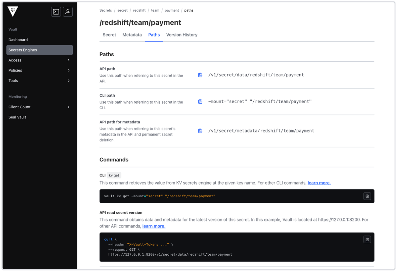Viewport: 397px width, 272px height.
Task: Follow learn more link for API commands
Action: (154, 226)
